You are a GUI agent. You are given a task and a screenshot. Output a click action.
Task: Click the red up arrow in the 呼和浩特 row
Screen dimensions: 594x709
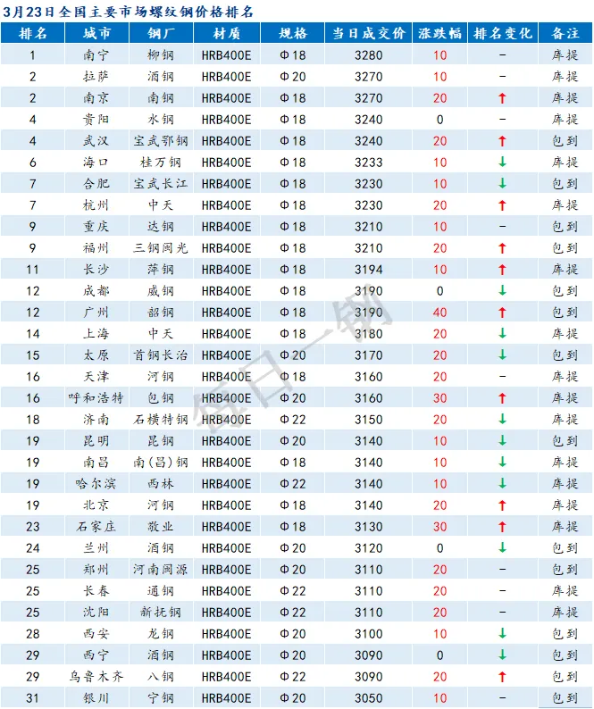pos(502,398)
